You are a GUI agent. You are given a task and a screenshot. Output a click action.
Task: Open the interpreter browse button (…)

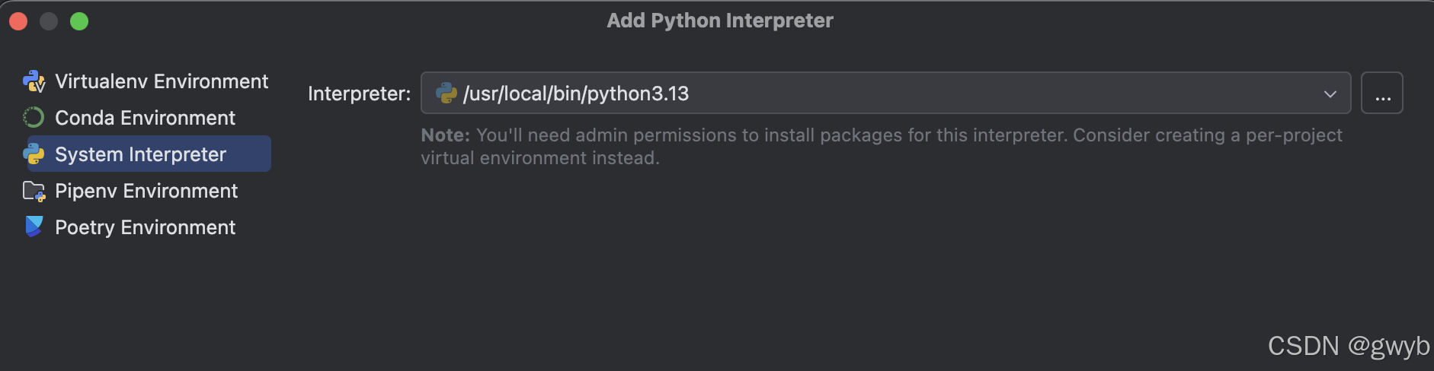[x=1382, y=94]
